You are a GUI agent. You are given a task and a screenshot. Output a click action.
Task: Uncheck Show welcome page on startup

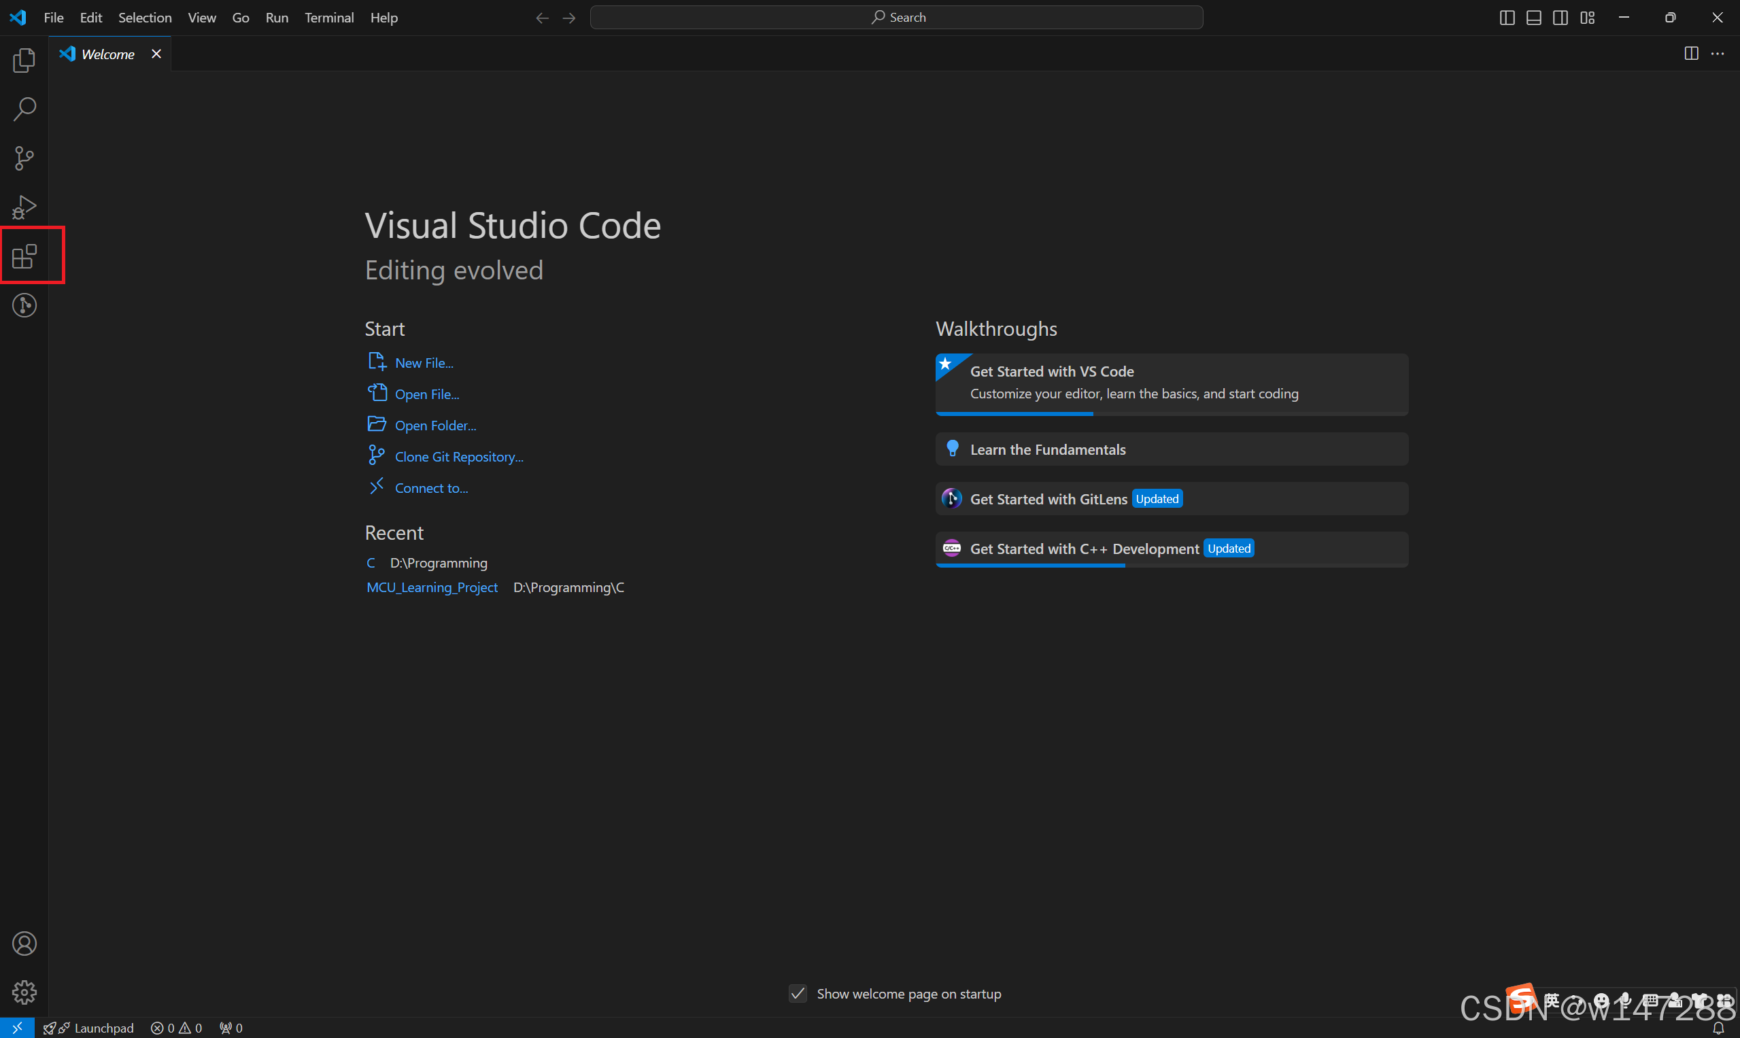click(x=798, y=994)
